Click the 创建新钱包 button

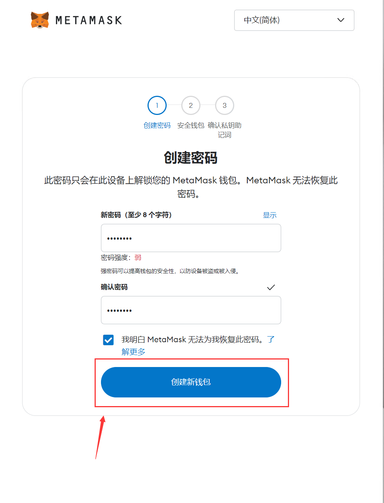tap(191, 382)
